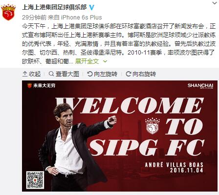Image resolution: width=219 pixels, height=195 pixels.
Task: Rotate the image left with 向左旋转
Action: (x=102, y=74)
